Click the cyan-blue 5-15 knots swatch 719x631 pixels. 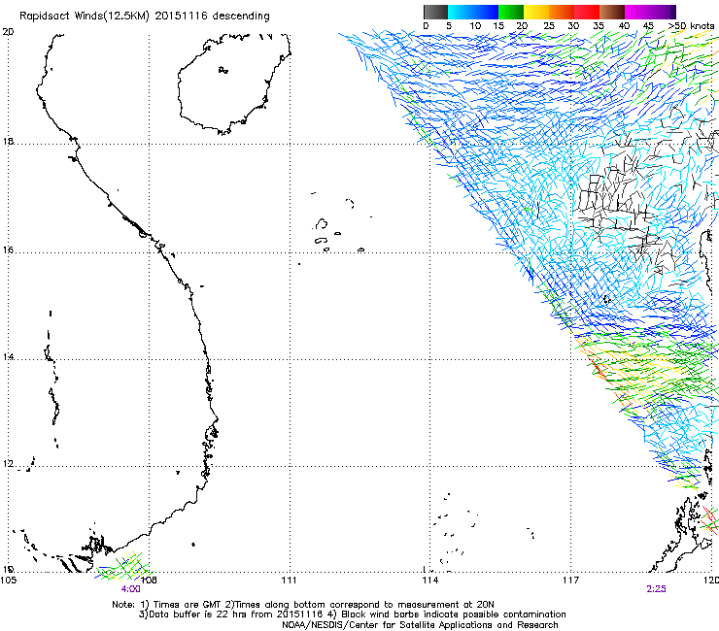click(473, 12)
